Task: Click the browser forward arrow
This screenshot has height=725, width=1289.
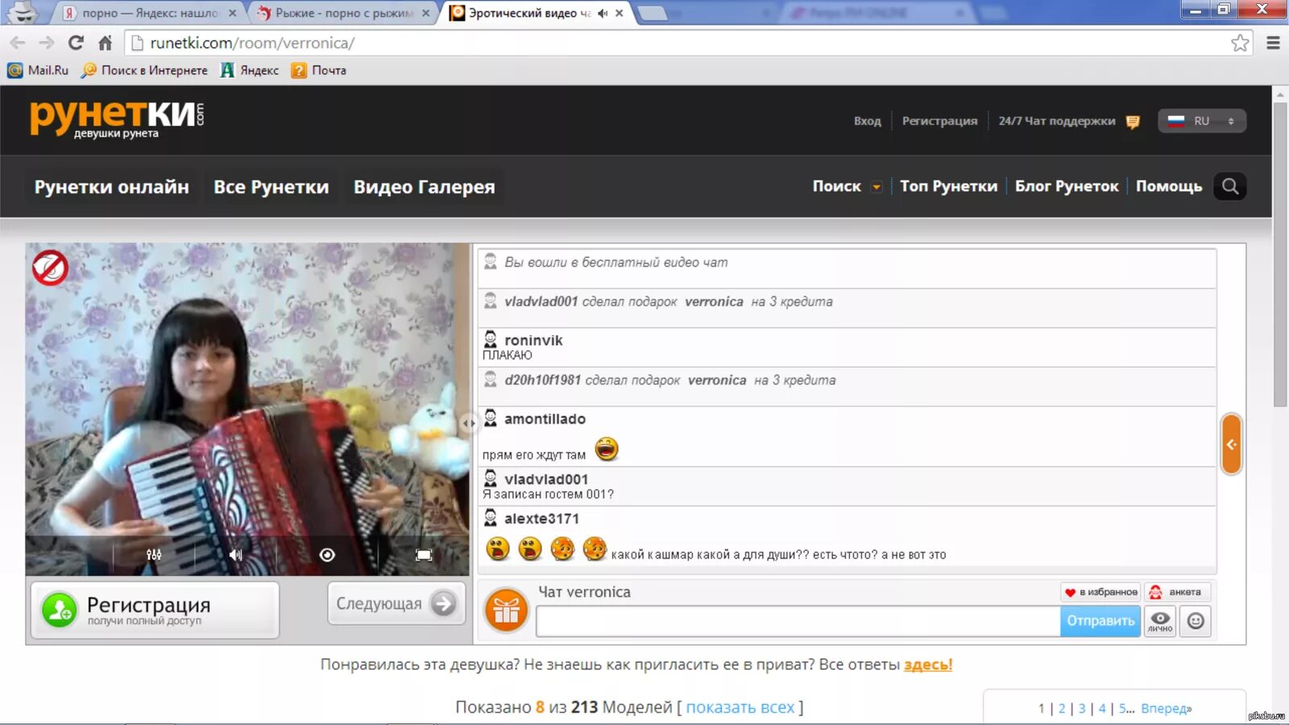Action: (47, 43)
